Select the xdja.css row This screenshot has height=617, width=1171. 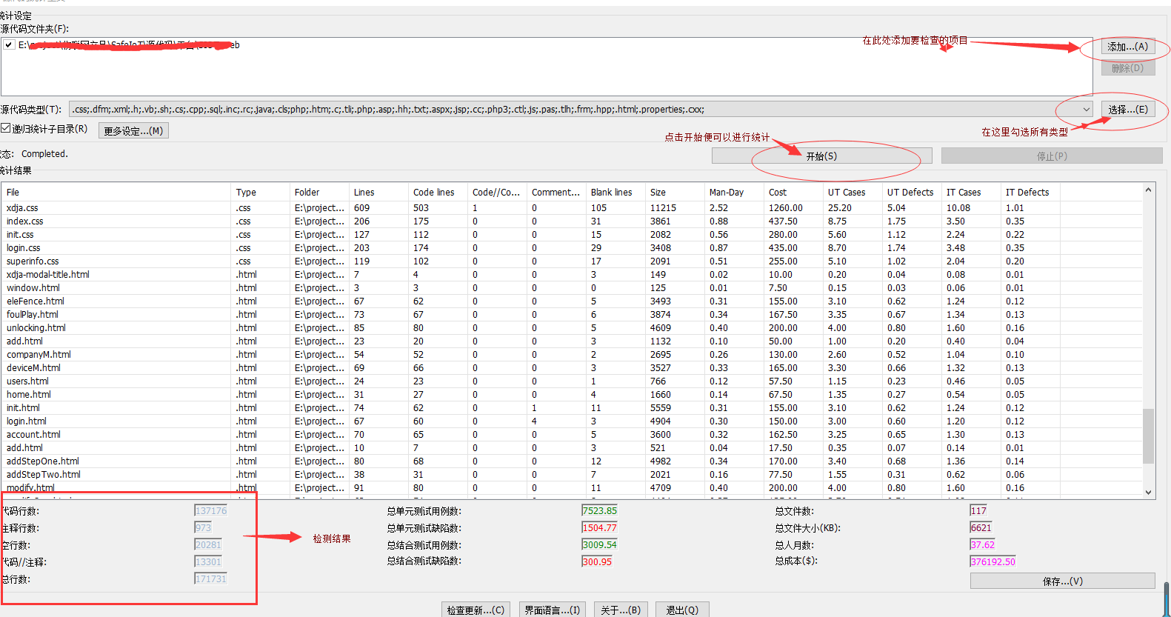pyautogui.click(x=571, y=208)
